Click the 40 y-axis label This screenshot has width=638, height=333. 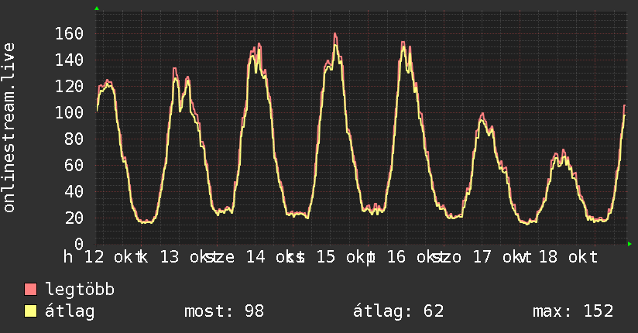point(74,191)
